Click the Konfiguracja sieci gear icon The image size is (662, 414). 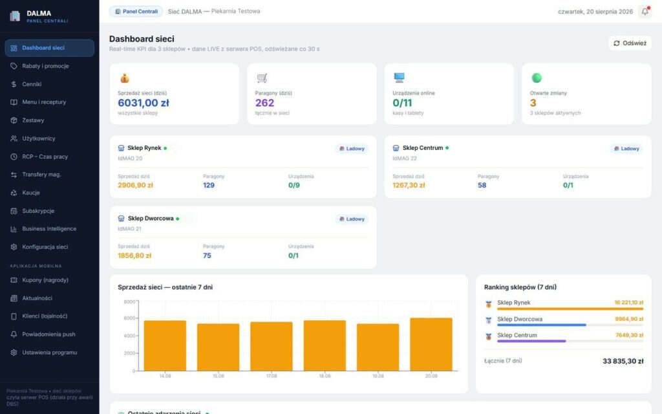tap(14, 246)
